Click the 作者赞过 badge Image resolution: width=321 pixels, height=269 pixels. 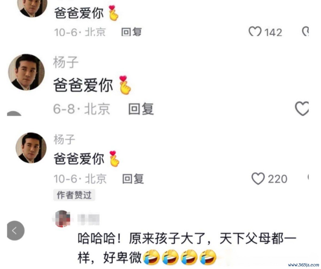pyautogui.click(x=74, y=195)
